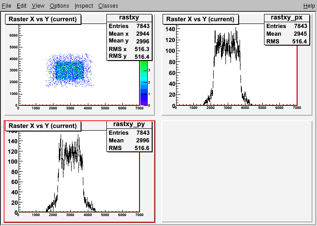The width and height of the screenshot is (317, 226).
Task: Open the Help menu
Action: [309, 5]
